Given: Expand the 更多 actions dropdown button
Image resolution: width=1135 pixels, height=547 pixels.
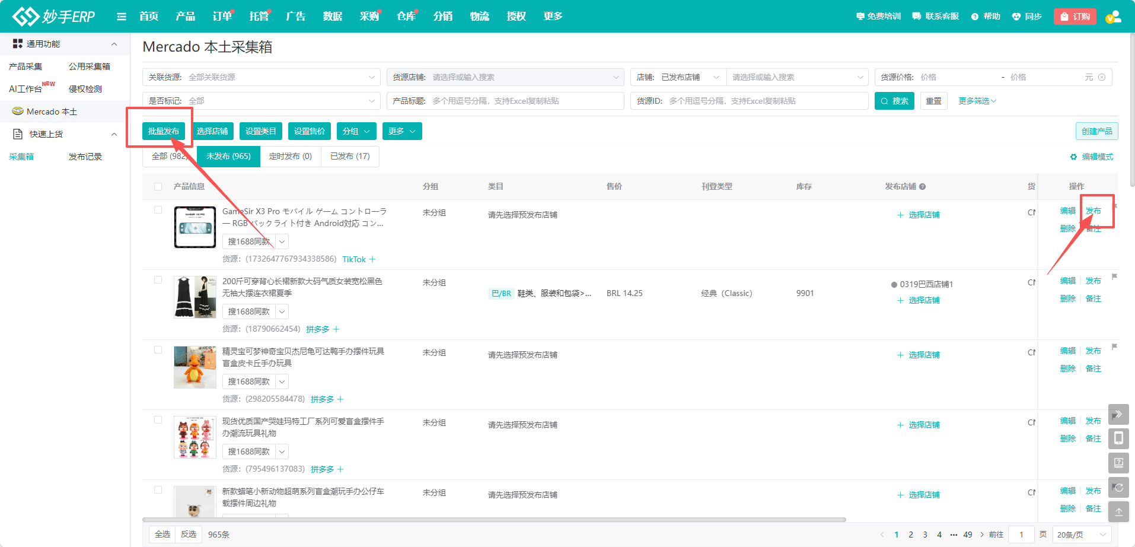Looking at the screenshot, I should coord(402,131).
